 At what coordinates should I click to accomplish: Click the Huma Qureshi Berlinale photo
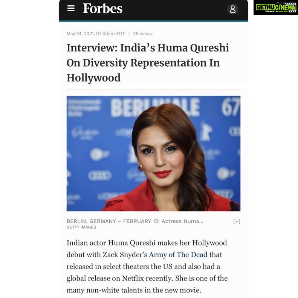tap(153, 154)
